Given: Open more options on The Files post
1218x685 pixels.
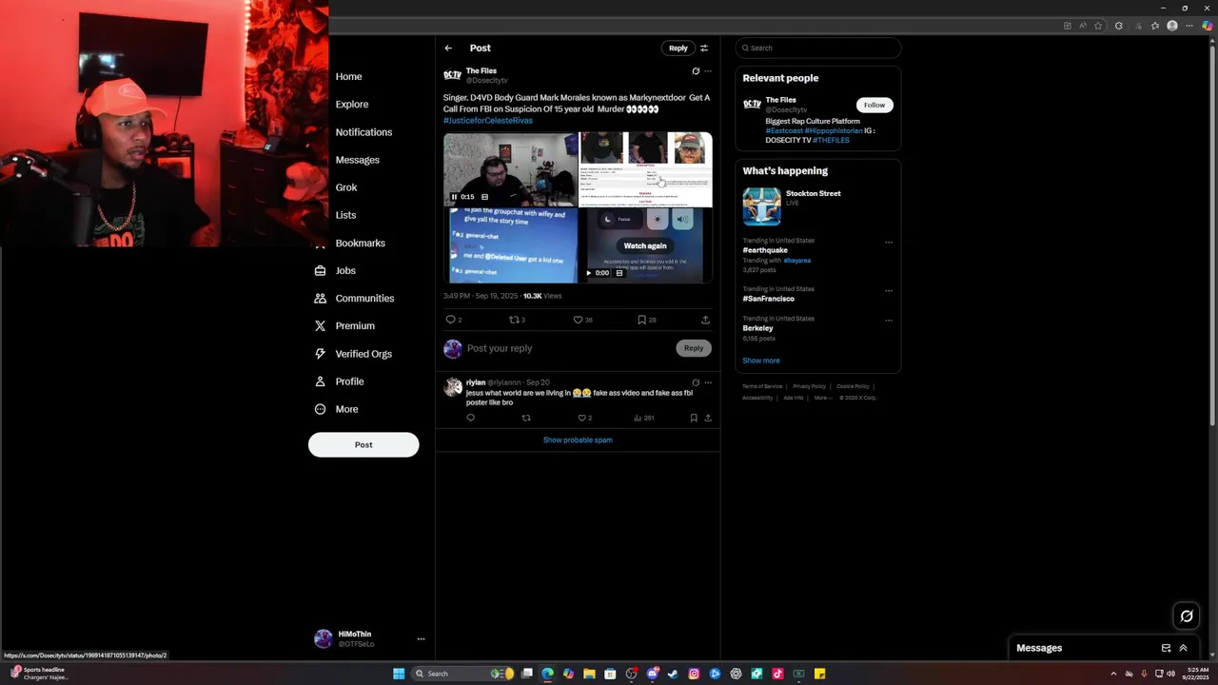Looking at the screenshot, I should click(708, 71).
